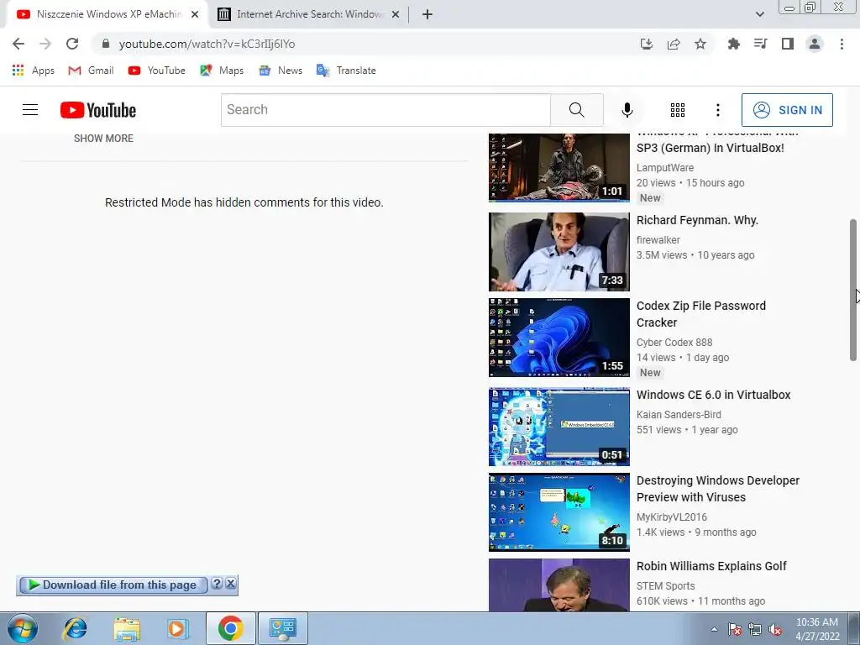Open Chrome extensions puzzle icon
Viewport: 860px width, 645px height.
coord(733,44)
